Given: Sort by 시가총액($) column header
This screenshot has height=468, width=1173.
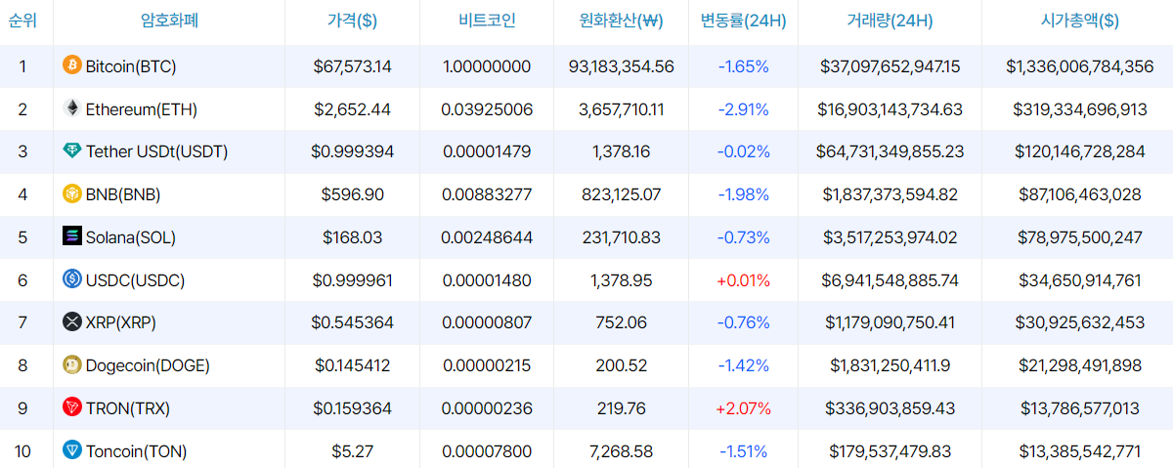Looking at the screenshot, I should click(x=1080, y=21).
